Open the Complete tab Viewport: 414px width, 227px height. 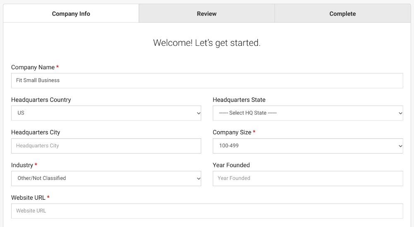coord(342,14)
